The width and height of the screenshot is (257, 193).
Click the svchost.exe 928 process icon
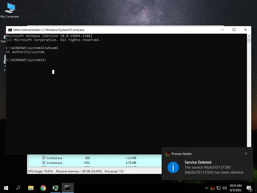point(44,158)
